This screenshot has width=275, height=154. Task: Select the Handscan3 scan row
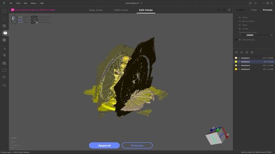[x=254, y=65]
